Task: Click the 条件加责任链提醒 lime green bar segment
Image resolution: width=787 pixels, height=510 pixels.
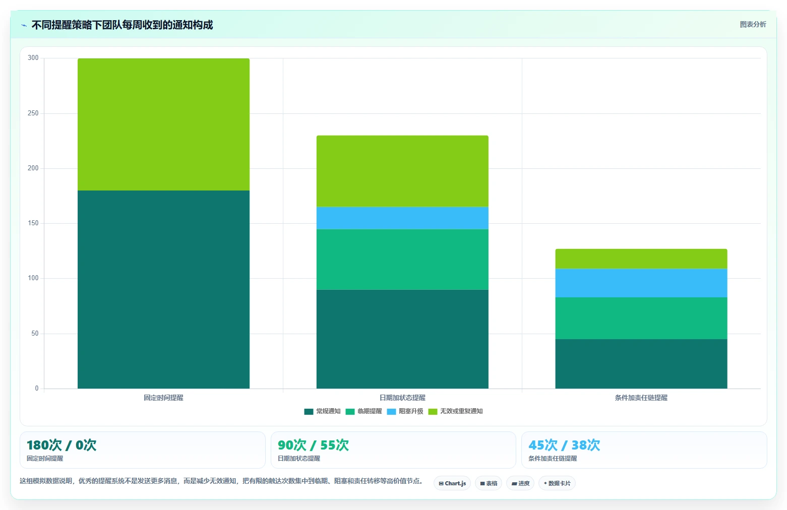Action: pos(641,259)
